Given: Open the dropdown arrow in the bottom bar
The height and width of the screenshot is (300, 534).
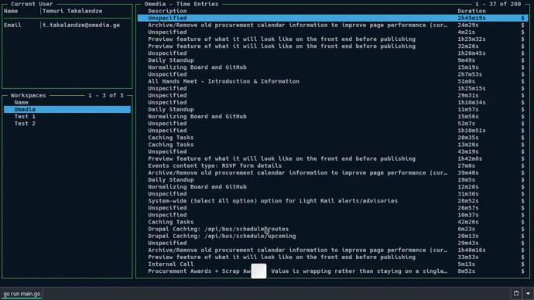Looking at the screenshot, I should [528, 293].
